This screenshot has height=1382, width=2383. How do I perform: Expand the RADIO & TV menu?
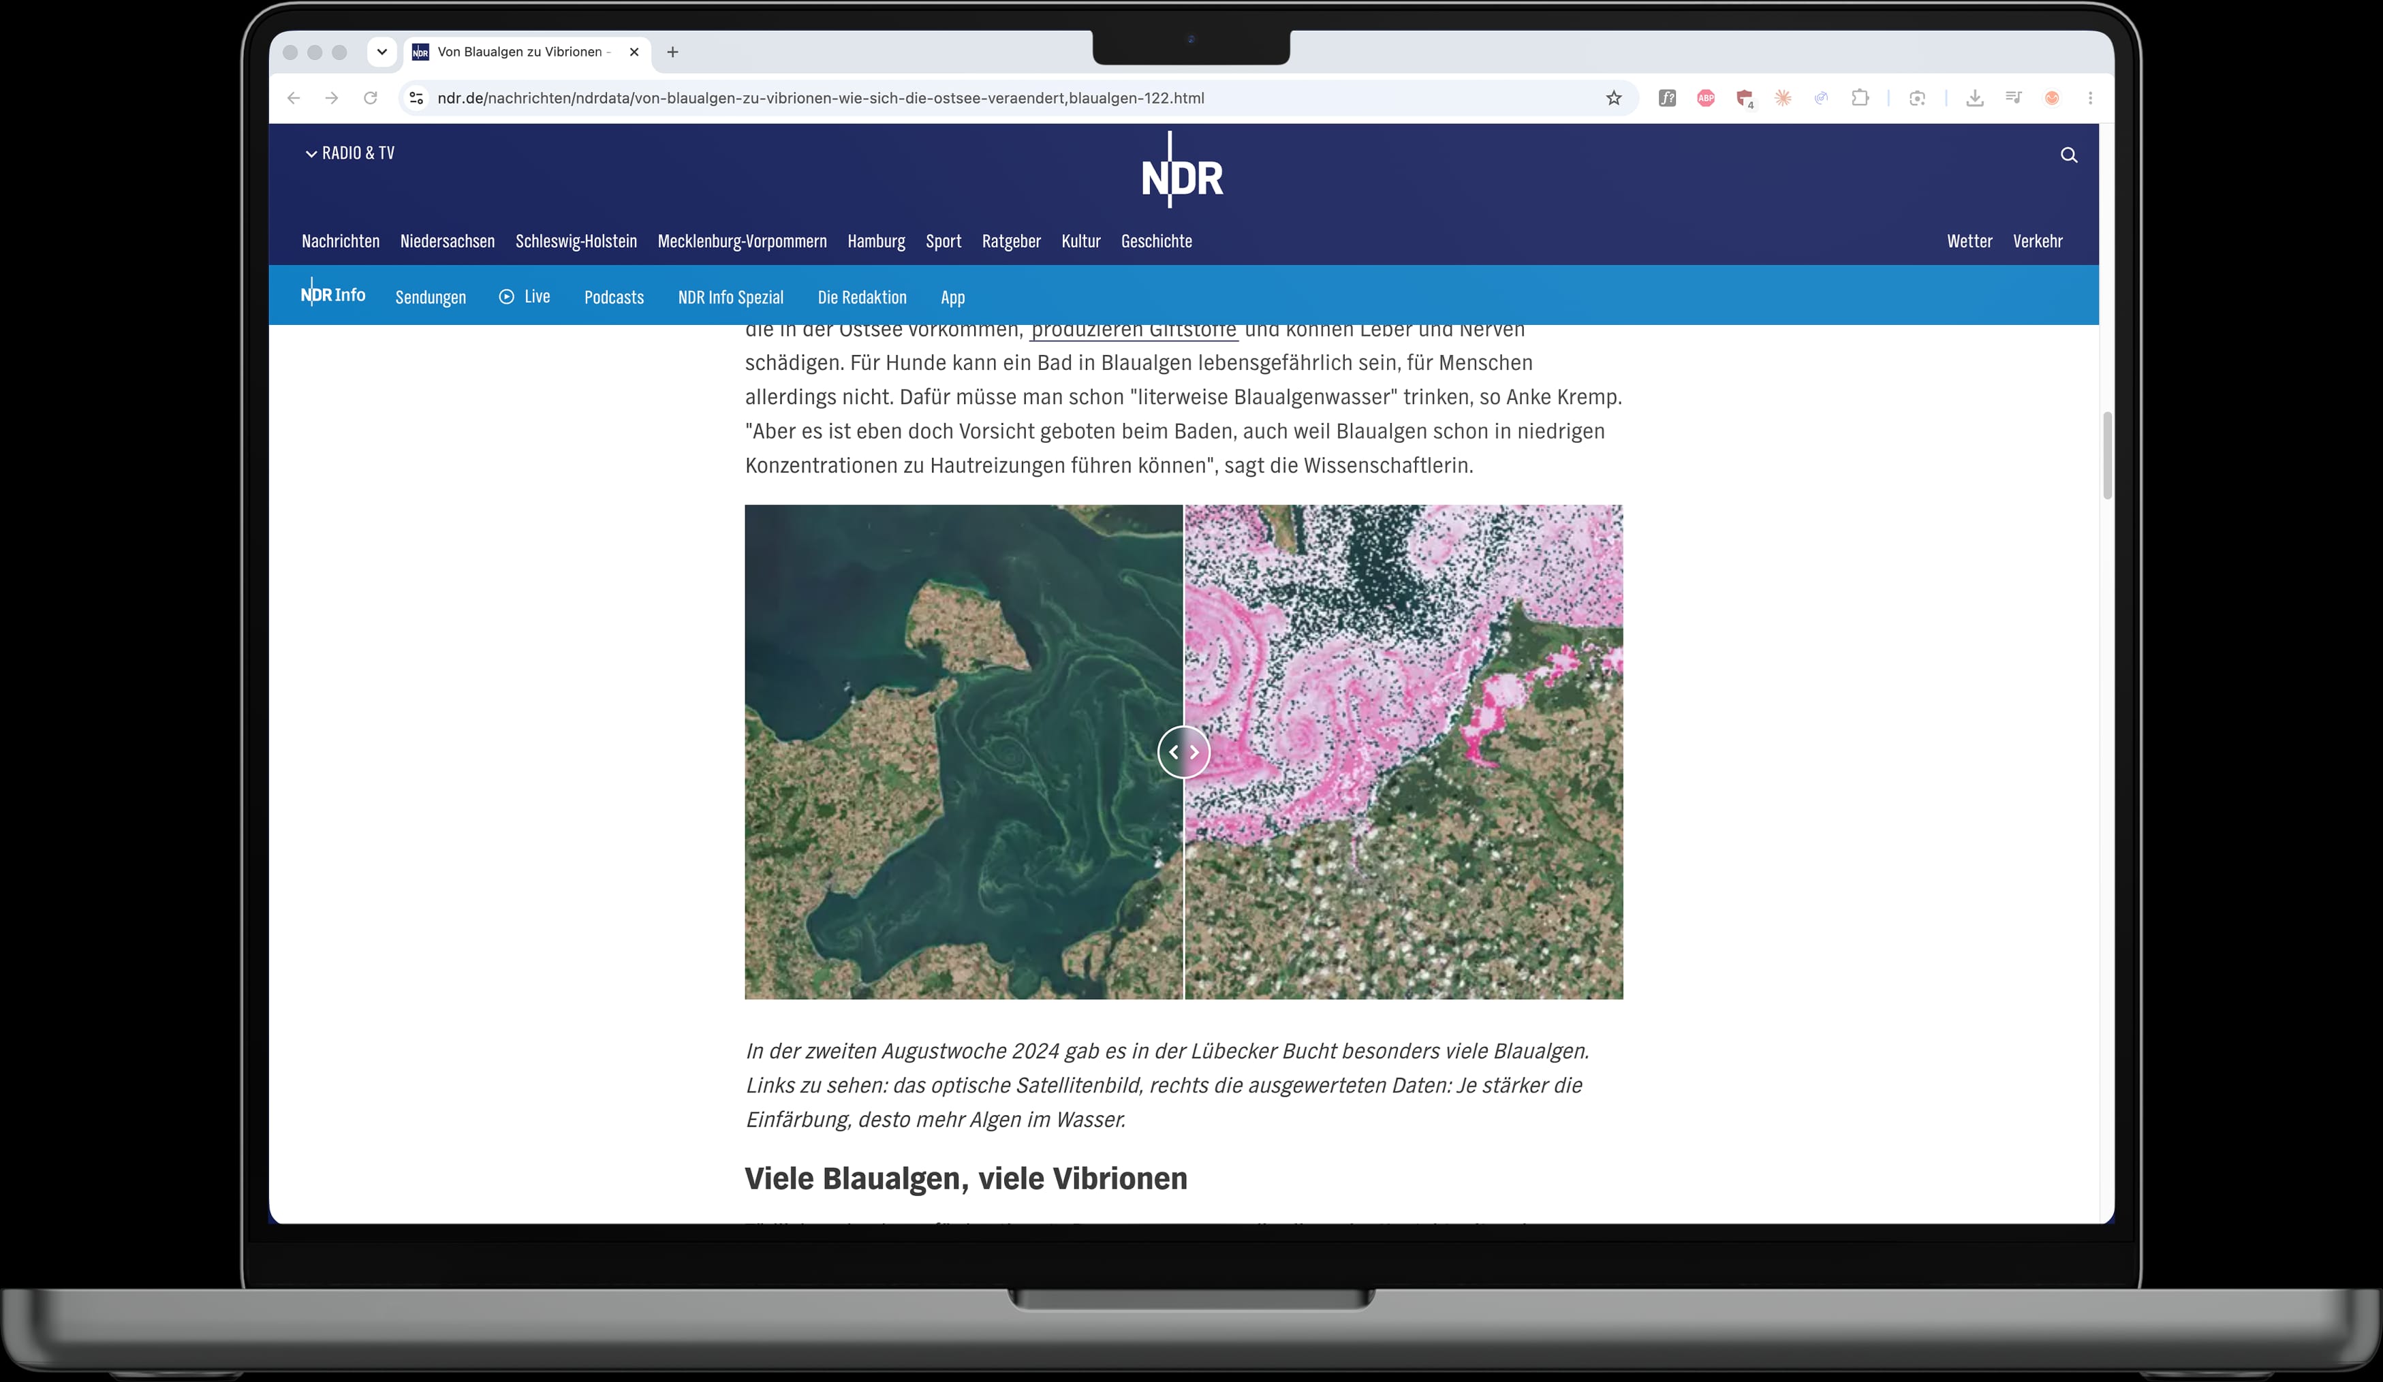pyautogui.click(x=350, y=153)
